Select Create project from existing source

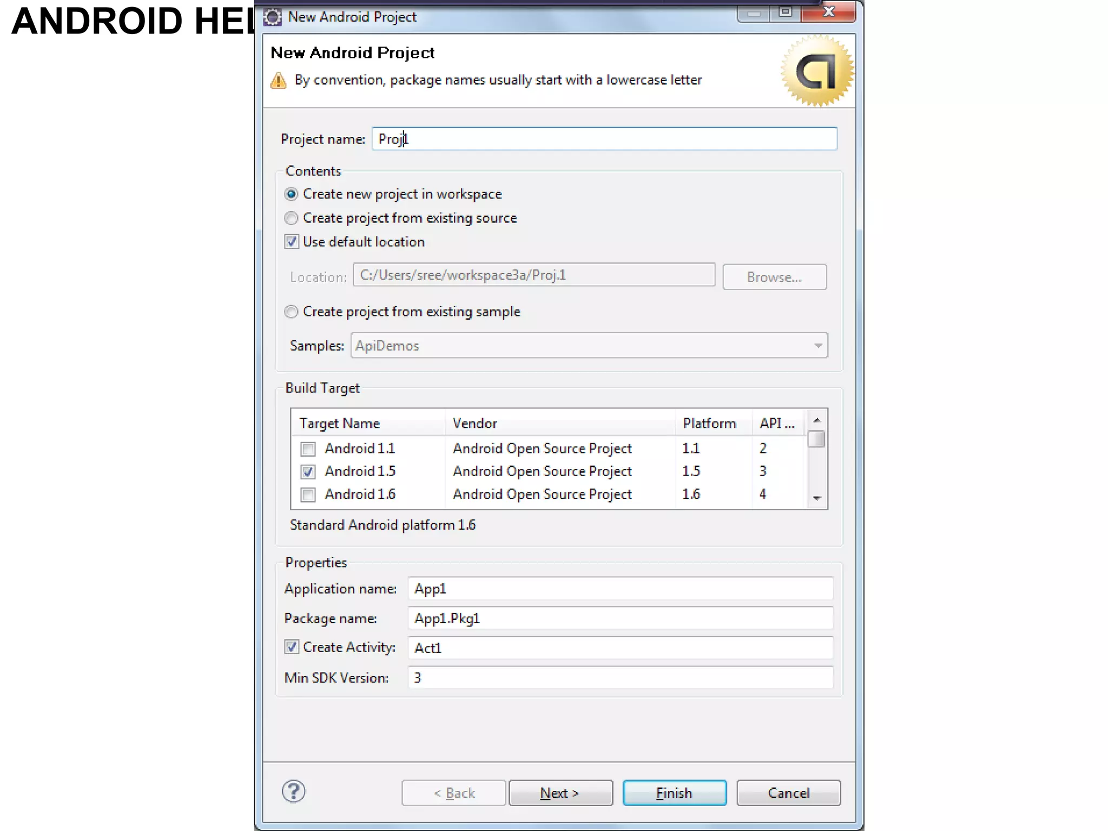click(x=292, y=218)
